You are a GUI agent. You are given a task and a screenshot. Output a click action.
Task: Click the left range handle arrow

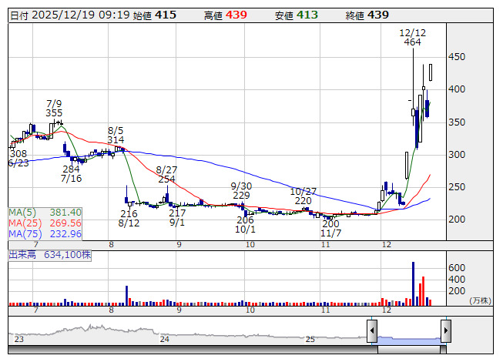(372, 330)
